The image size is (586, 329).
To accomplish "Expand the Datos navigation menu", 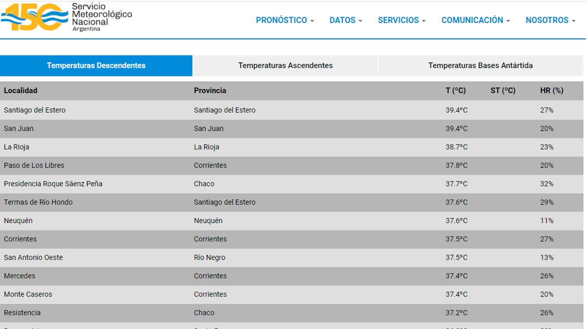I will [x=345, y=20].
